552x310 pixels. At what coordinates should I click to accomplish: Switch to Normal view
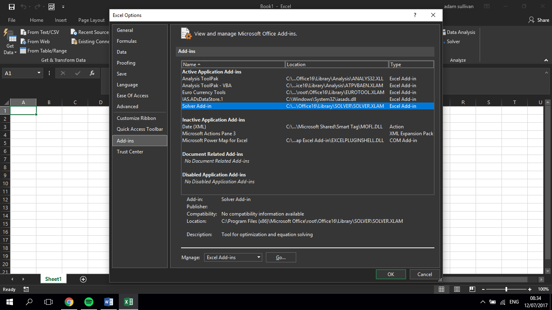tap(441, 289)
